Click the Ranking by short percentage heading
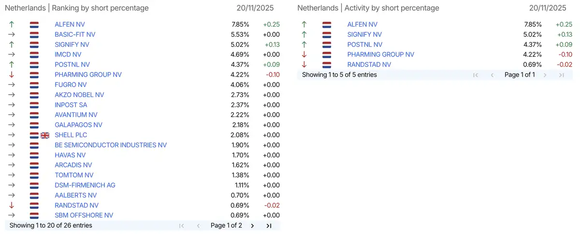This screenshot has height=234, width=580. 100,8
